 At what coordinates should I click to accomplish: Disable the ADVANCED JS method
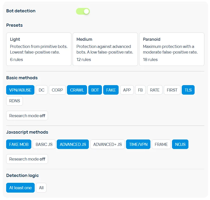click(x=73, y=144)
